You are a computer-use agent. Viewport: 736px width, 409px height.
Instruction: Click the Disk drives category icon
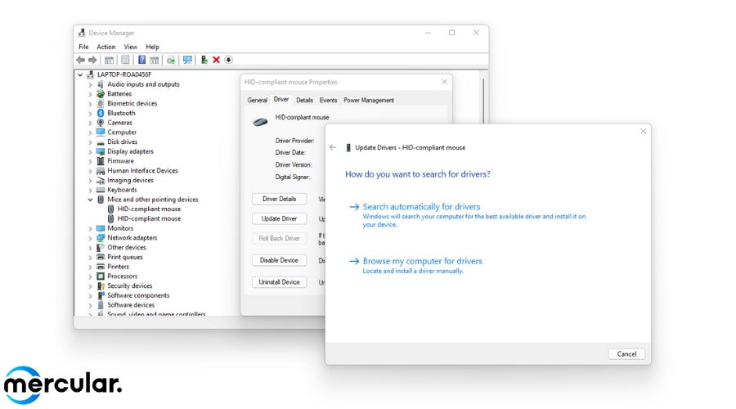101,142
